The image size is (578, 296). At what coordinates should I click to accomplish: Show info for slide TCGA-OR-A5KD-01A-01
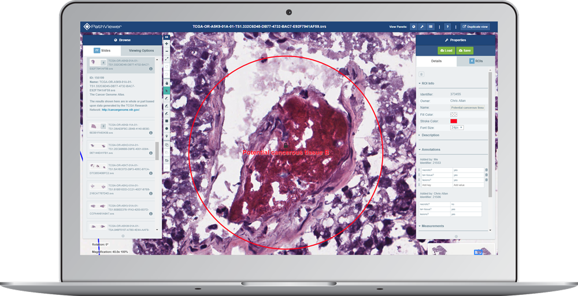151,153
